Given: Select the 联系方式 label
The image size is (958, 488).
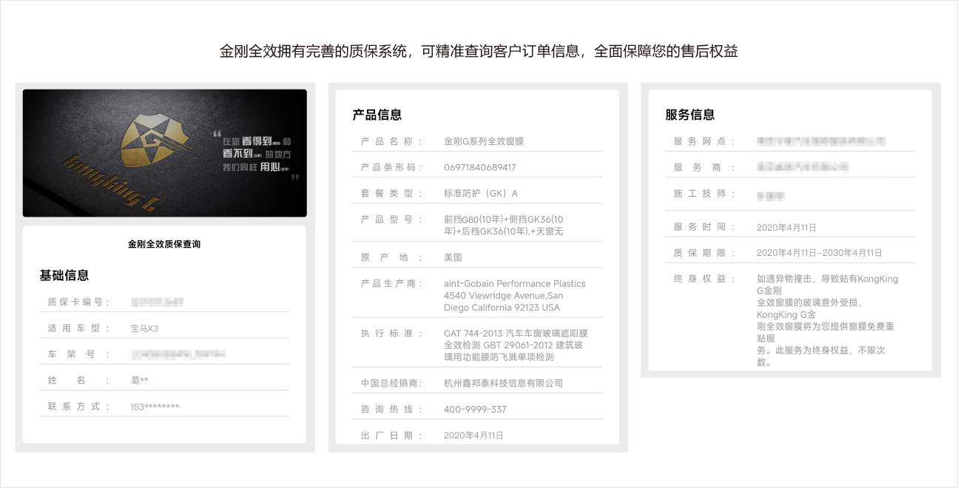Looking at the screenshot, I should (79, 406).
